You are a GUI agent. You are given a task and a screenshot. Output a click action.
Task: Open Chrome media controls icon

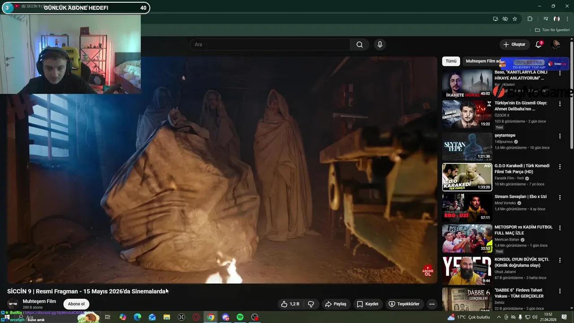(546, 19)
